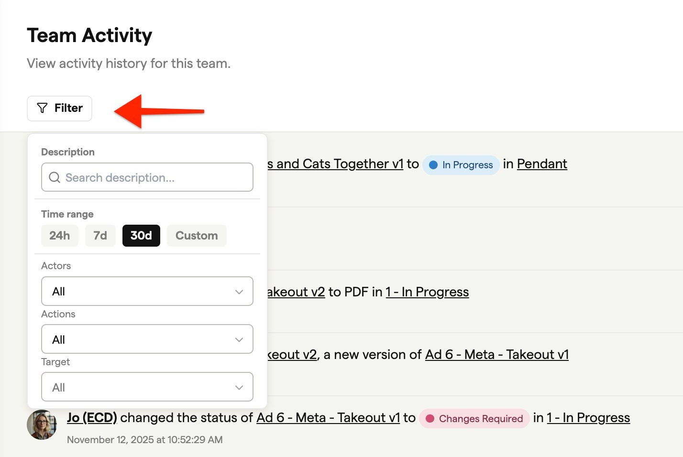This screenshot has height=457, width=683.
Task: Click the funnel Filter icon
Action: 42,108
